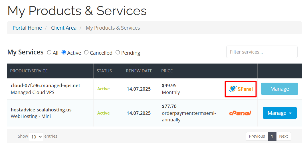Expand the Manage dropdown for WebHosting - Mini
The image size is (307, 157).
tap(280, 113)
